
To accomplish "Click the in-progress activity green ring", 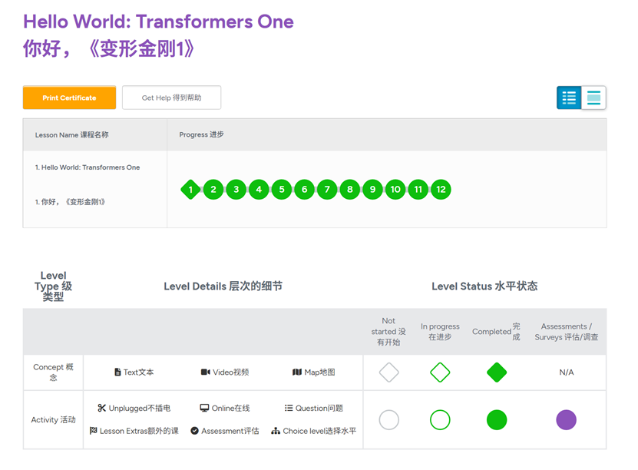I will 440,420.
